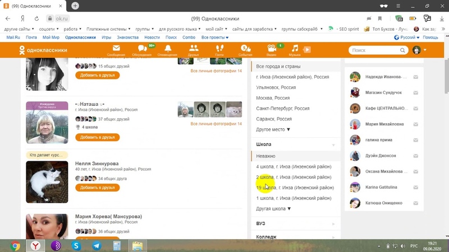Select 'Все города и страны' filter
The width and height of the screenshot is (449, 252).
pyautogui.click(x=296, y=66)
